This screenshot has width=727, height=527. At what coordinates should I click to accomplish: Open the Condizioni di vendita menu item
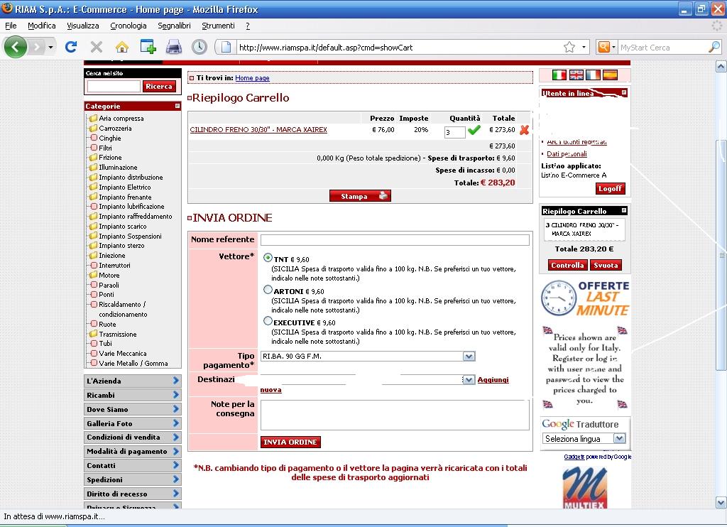point(132,438)
